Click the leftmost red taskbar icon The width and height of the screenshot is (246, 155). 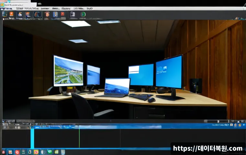click(x=4, y=152)
